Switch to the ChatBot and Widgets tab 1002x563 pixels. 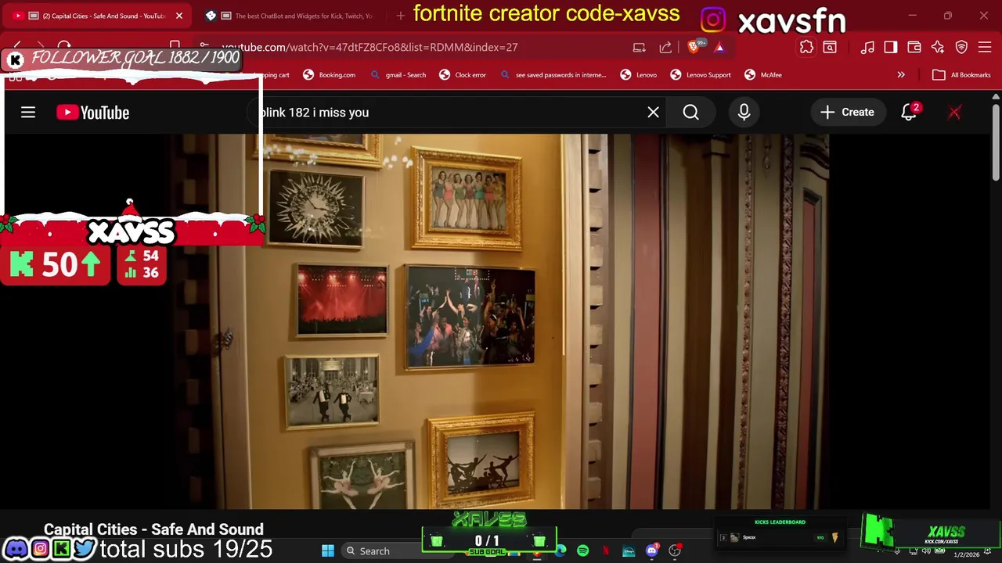[x=290, y=16]
